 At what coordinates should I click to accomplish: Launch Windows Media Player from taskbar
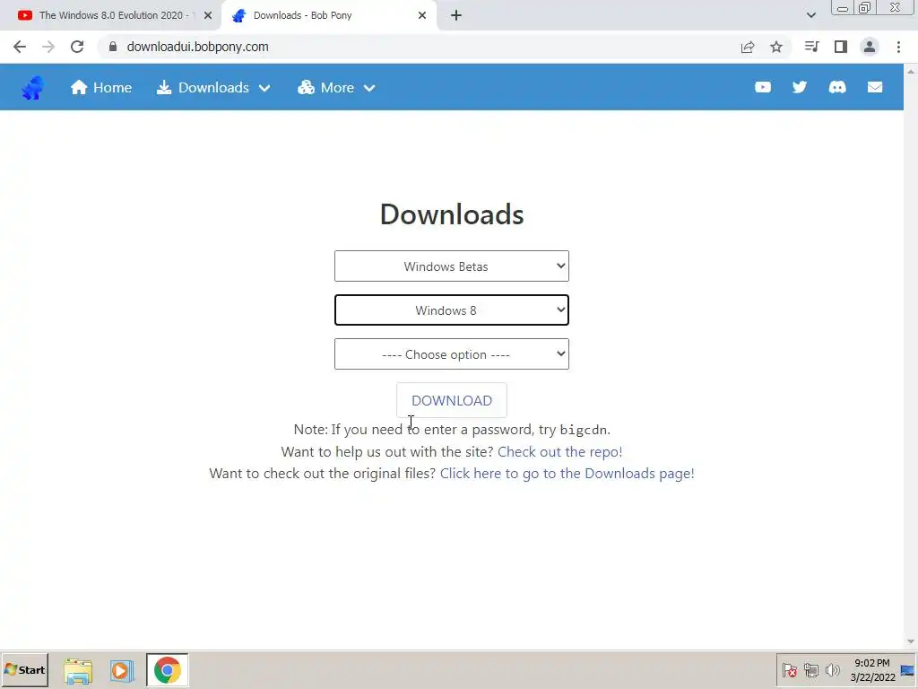pos(122,671)
